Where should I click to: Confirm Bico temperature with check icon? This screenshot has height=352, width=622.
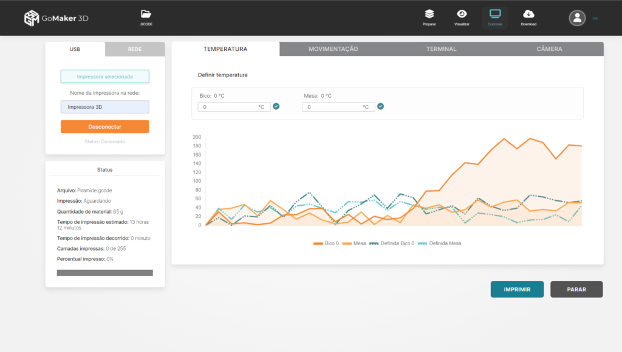click(276, 106)
